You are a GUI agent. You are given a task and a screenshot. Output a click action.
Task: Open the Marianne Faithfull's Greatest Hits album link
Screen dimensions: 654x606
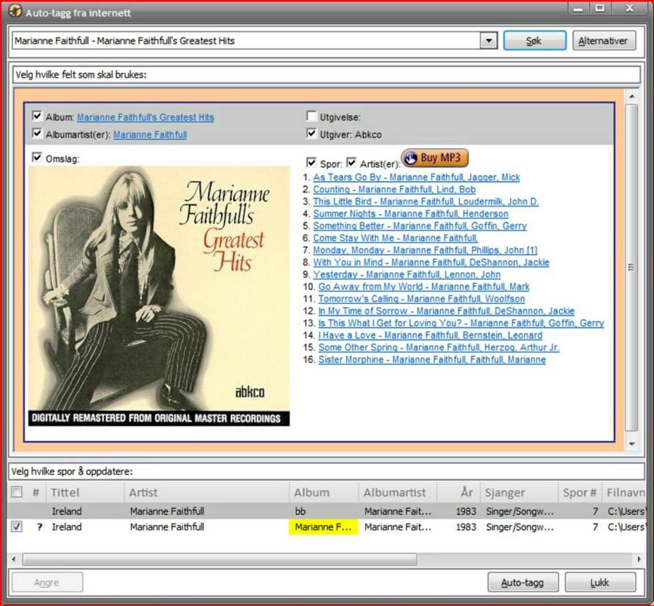click(x=145, y=117)
